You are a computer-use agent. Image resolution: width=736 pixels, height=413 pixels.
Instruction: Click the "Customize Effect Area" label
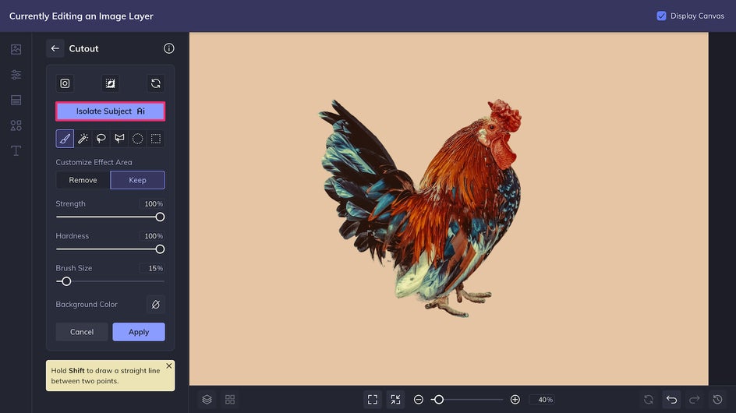94,162
